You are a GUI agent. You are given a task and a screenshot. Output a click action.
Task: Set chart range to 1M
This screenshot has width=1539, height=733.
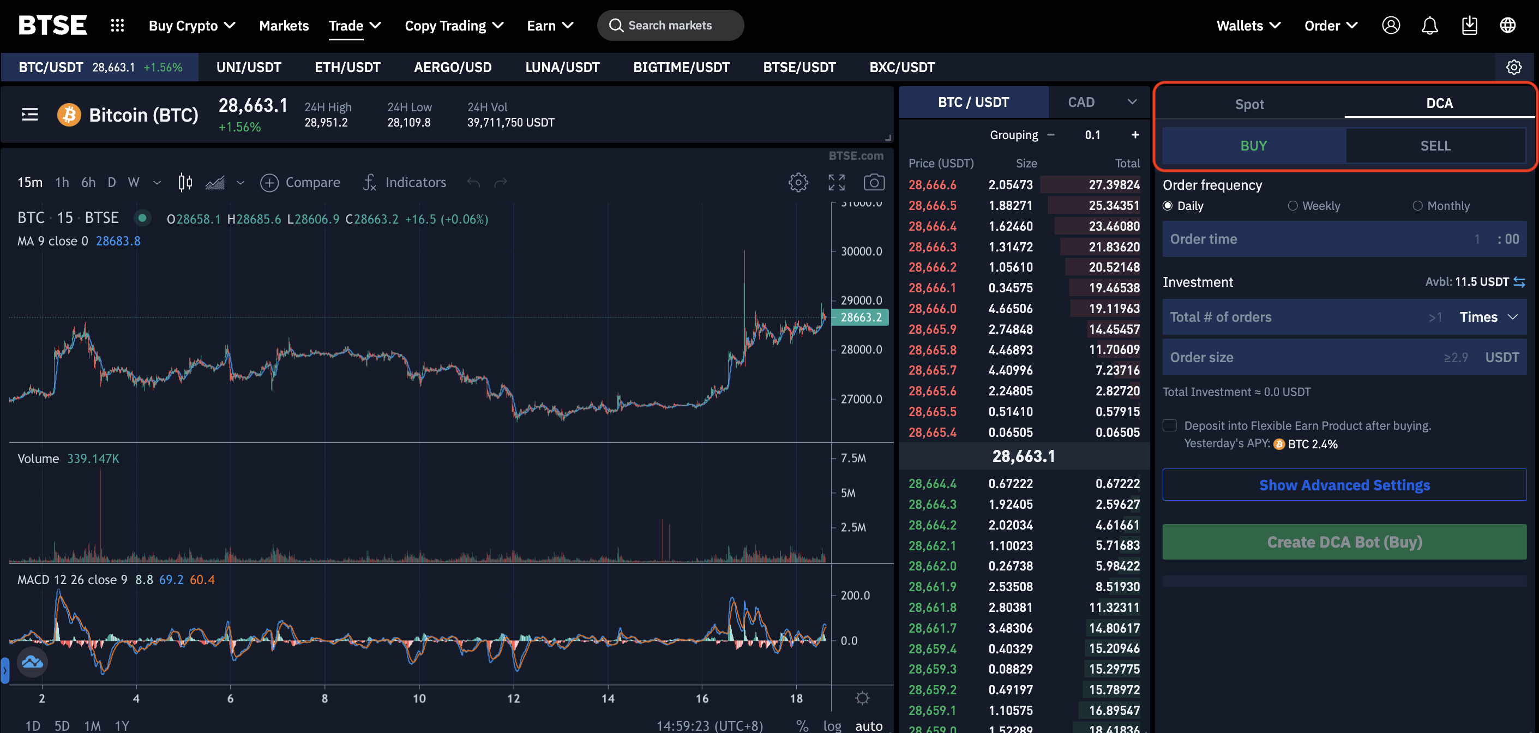[92, 725]
